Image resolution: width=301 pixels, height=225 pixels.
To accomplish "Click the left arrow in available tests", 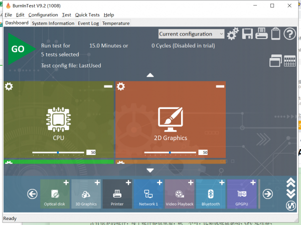I will (32, 194).
